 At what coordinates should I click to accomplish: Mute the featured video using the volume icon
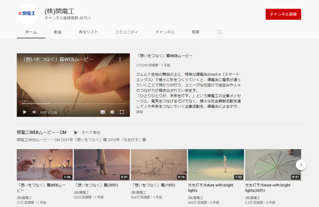[x=34, y=112]
